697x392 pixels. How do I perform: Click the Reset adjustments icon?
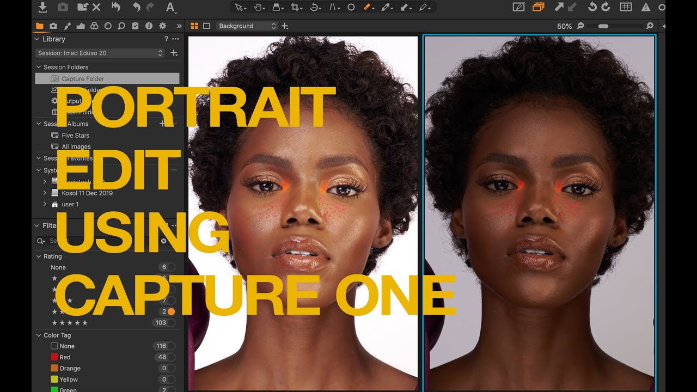115,7
